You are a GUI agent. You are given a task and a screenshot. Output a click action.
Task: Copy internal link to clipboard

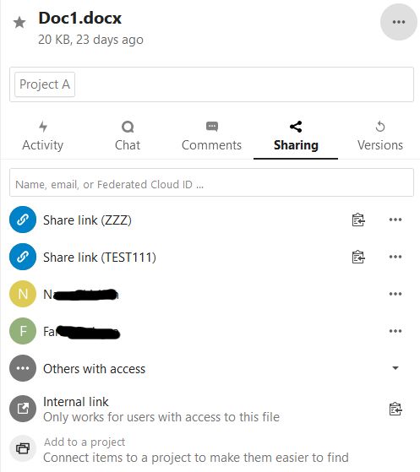[395, 409]
